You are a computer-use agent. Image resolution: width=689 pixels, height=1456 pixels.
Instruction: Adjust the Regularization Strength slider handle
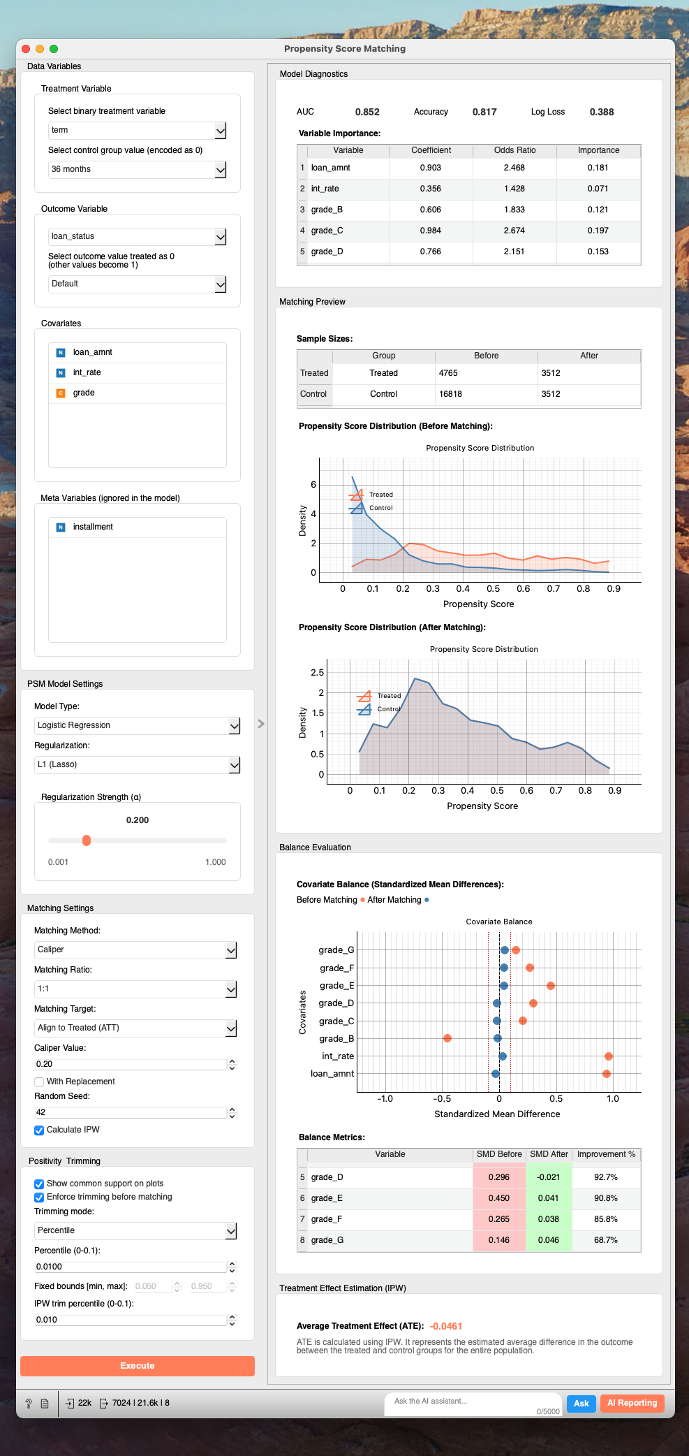coord(87,840)
